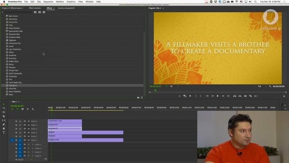Select the Slip tool

4,120
